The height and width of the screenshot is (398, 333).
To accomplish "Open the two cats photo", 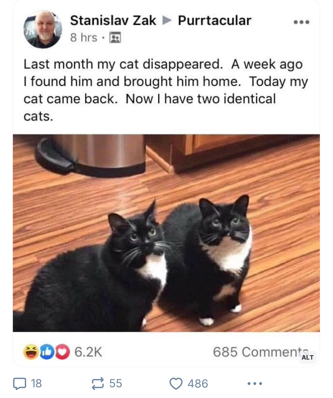I will click(x=166, y=233).
